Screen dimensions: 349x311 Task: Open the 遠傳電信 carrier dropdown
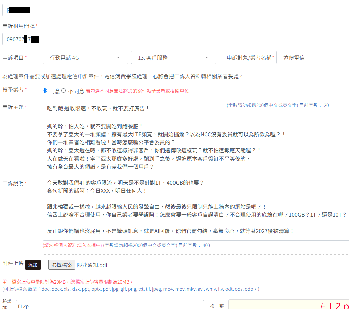[x=313, y=57]
